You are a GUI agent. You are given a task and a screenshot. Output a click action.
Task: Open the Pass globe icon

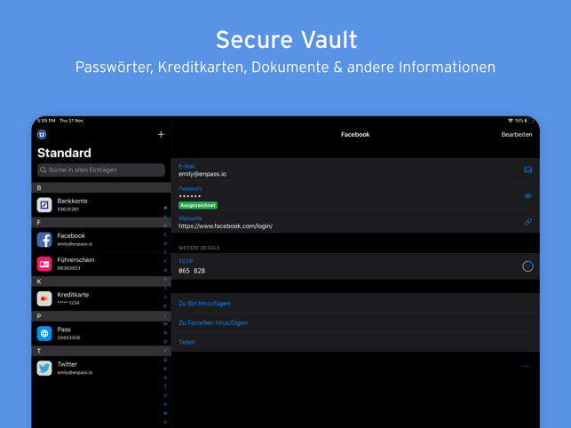click(x=44, y=333)
